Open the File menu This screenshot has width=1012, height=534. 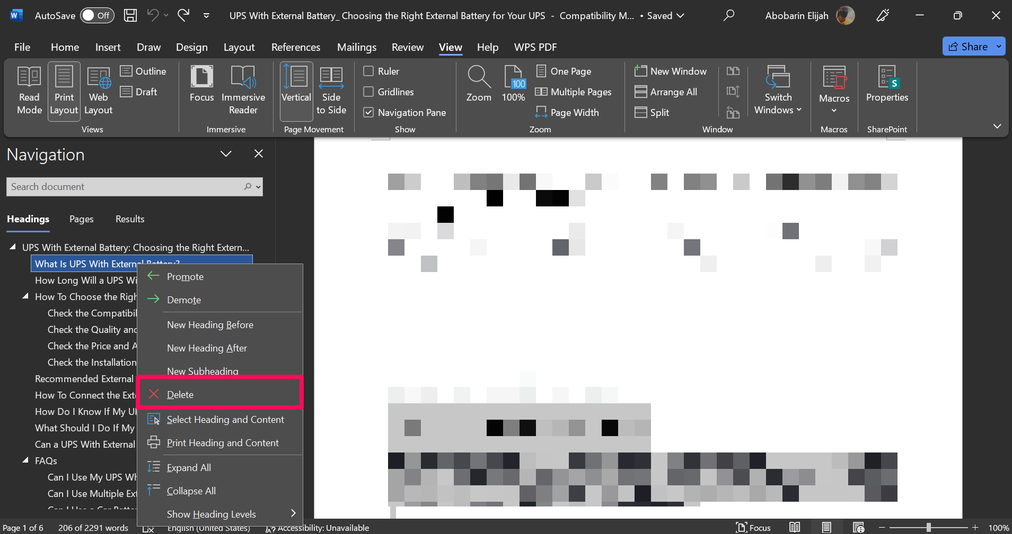click(x=22, y=47)
